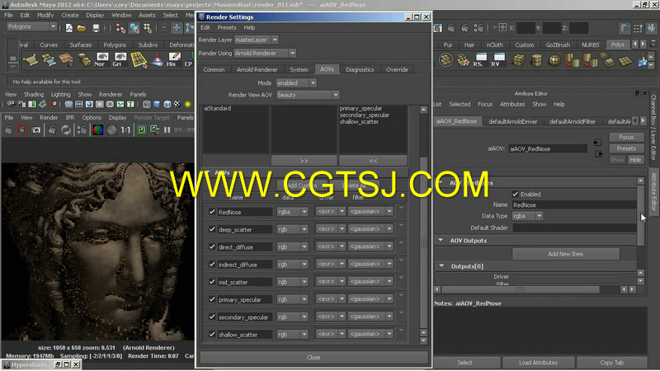Image resolution: width=660 pixels, height=371 pixels.
Task: Toggle the deep_scatter AOV checkbox
Action: [212, 230]
